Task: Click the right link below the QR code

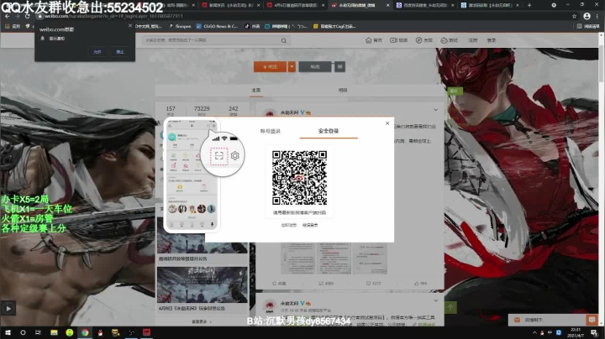Action: coord(310,225)
